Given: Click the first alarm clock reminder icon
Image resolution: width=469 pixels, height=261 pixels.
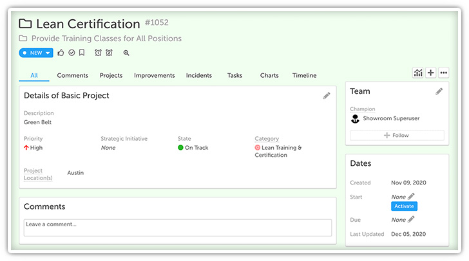Looking at the screenshot, I should pyautogui.click(x=98, y=53).
